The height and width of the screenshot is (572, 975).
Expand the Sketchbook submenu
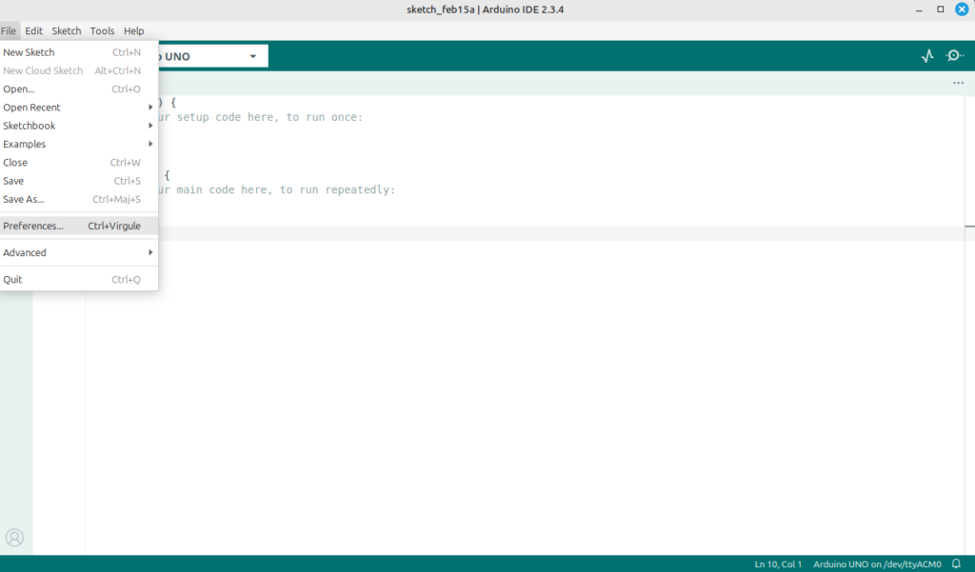[x=79, y=126]
